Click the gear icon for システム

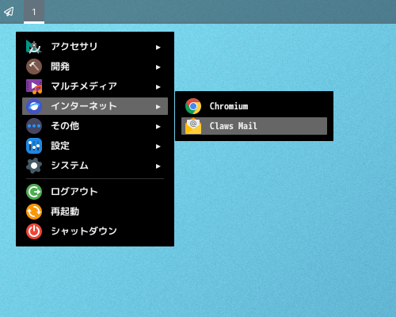coord(34,166)
